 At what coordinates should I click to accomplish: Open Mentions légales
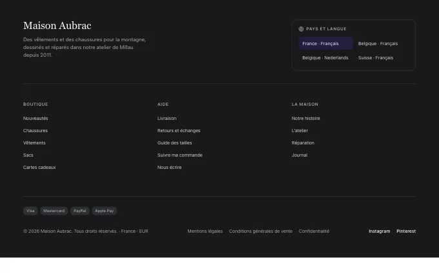pyautogui.click(x=205, y=231)
